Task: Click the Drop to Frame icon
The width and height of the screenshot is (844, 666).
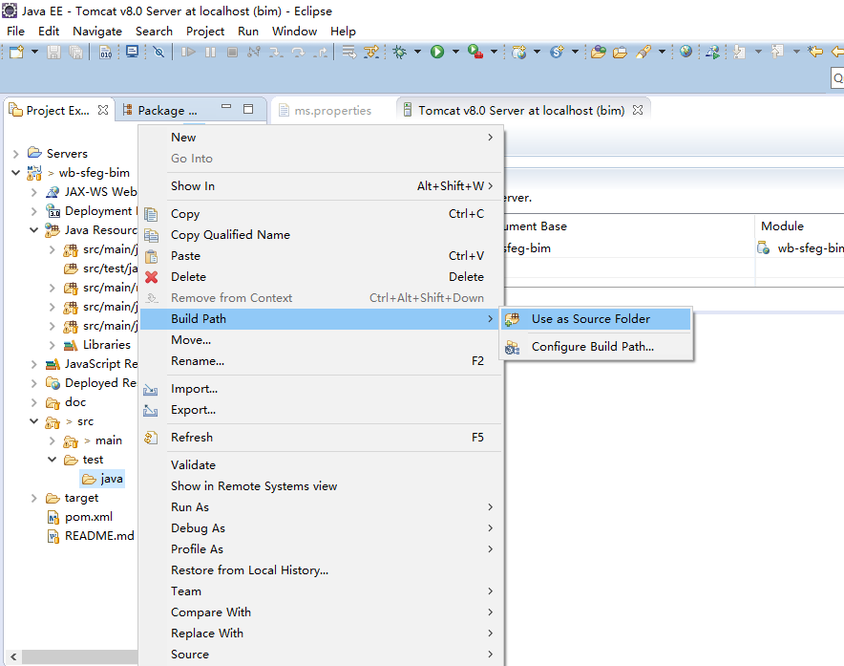Action: (348, 52)
